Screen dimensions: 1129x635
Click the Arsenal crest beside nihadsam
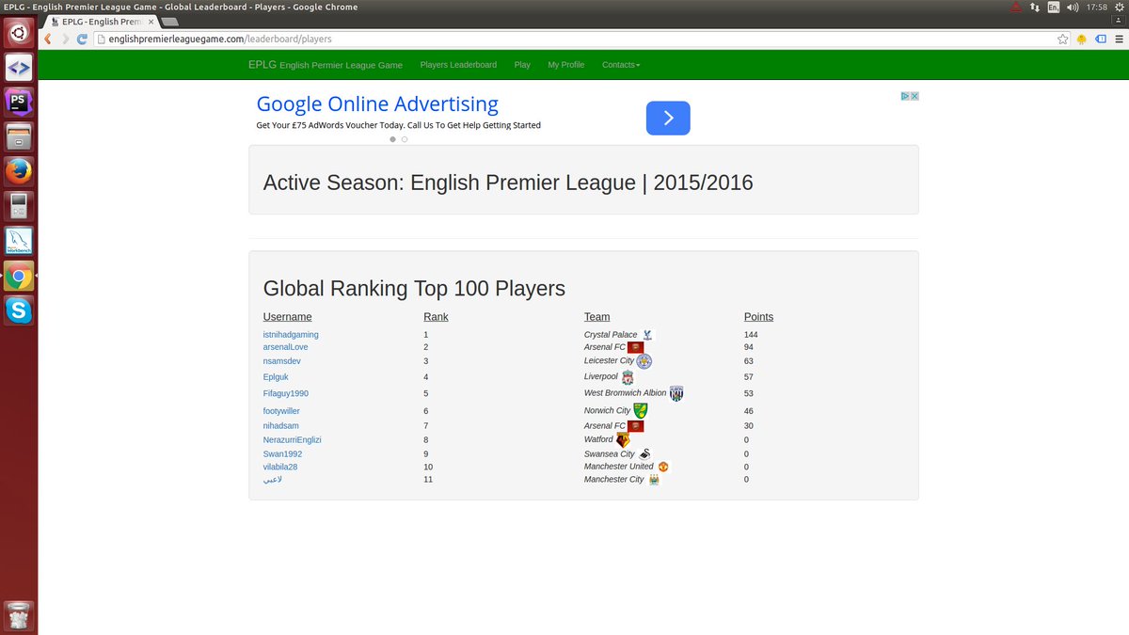tap(636, 426)
